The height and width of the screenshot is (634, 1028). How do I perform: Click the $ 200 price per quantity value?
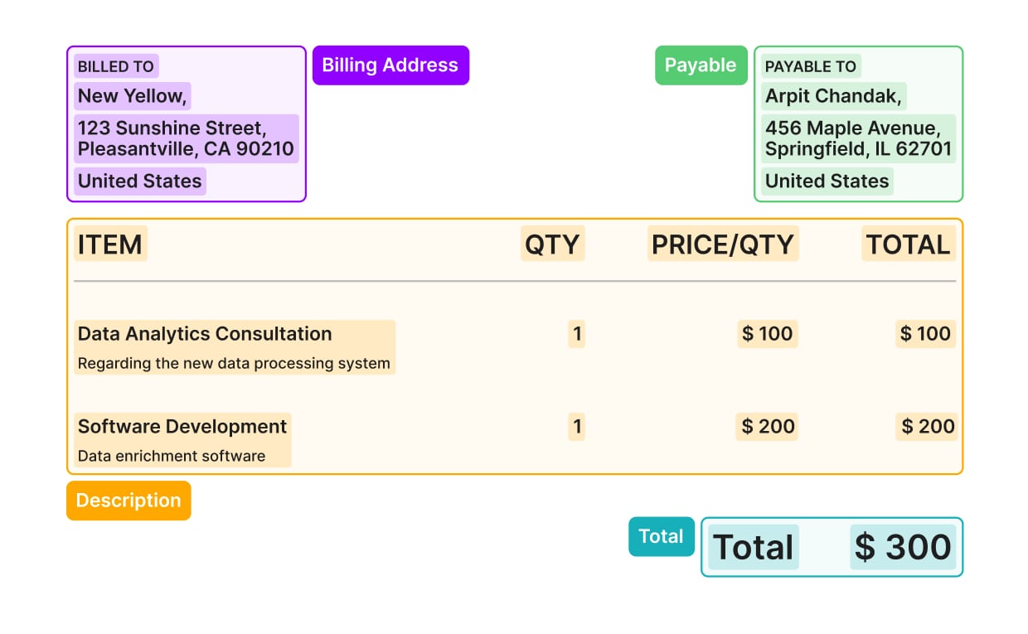(x=768, y=427)
